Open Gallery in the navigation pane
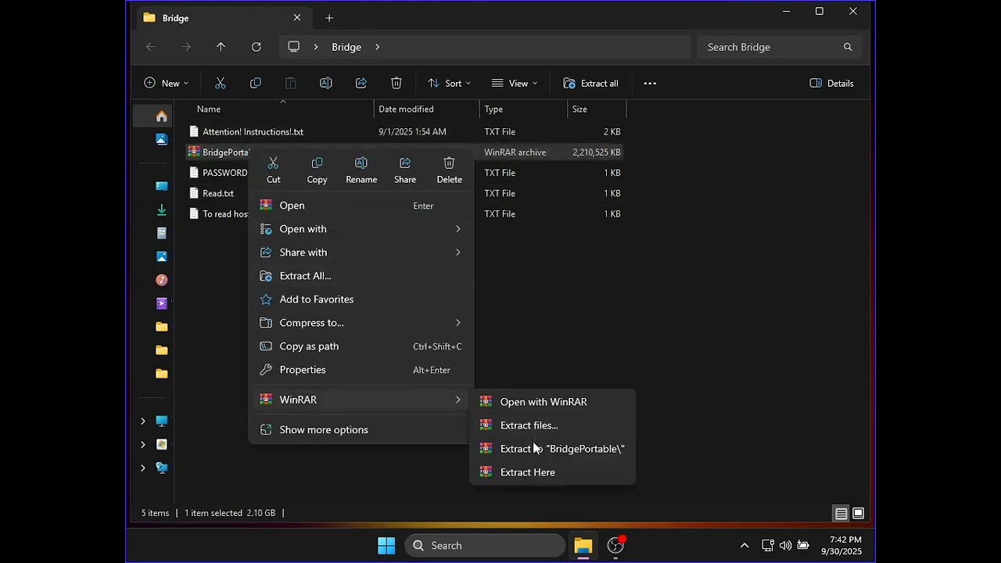The width and height of the screenshot is (1001, 563). (162, 139)
